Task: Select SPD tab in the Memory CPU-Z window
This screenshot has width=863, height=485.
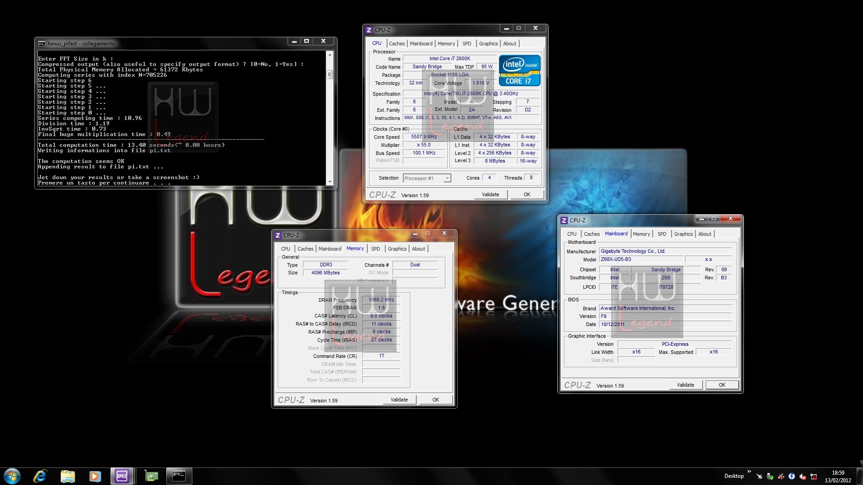Action: point(376,249)
